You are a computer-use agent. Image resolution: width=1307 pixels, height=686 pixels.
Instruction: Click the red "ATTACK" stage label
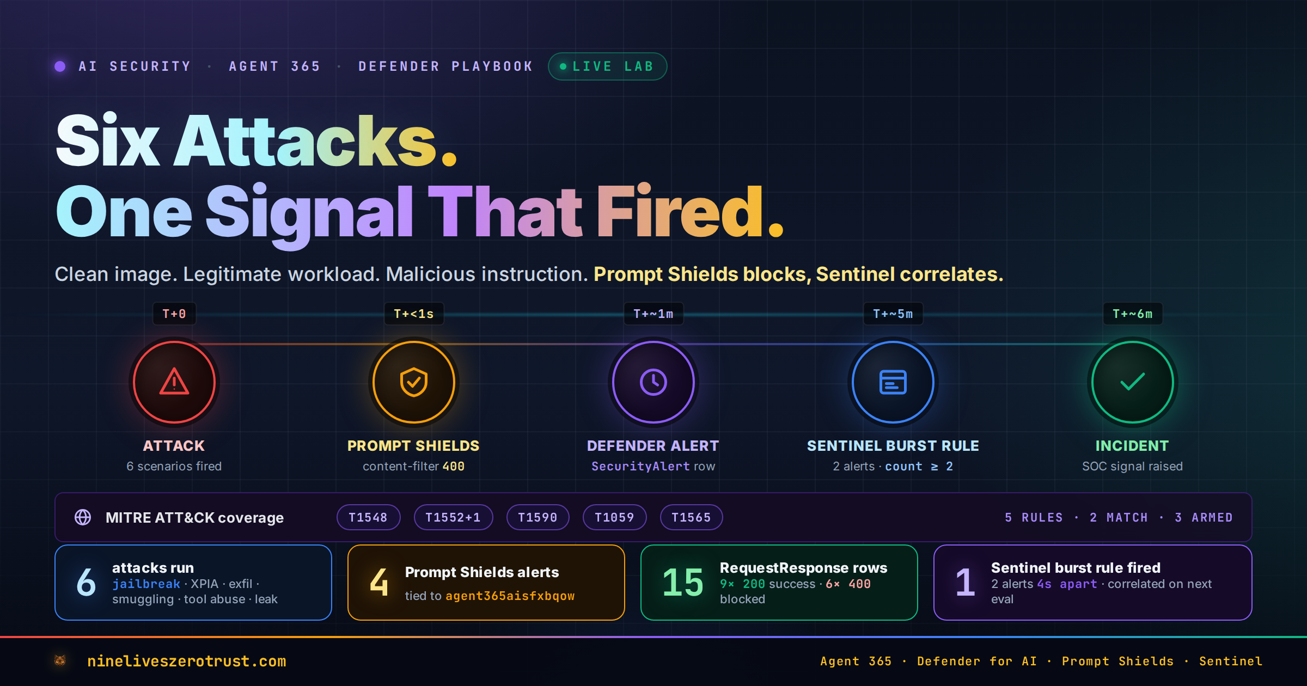tap(174, 446)
